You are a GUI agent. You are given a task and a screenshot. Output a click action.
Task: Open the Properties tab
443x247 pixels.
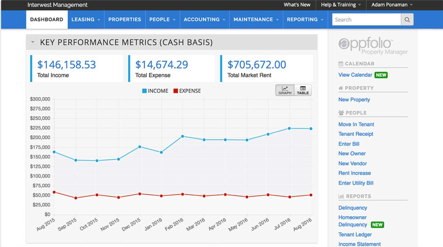coord(125,20)
